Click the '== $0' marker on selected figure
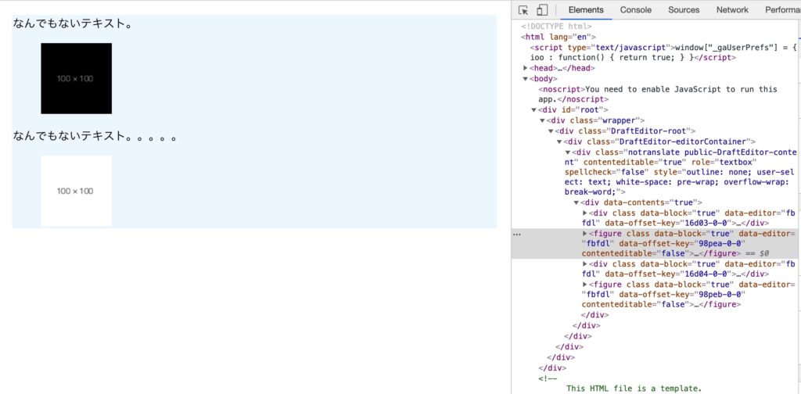801x394 pixels. coord(757,253)
